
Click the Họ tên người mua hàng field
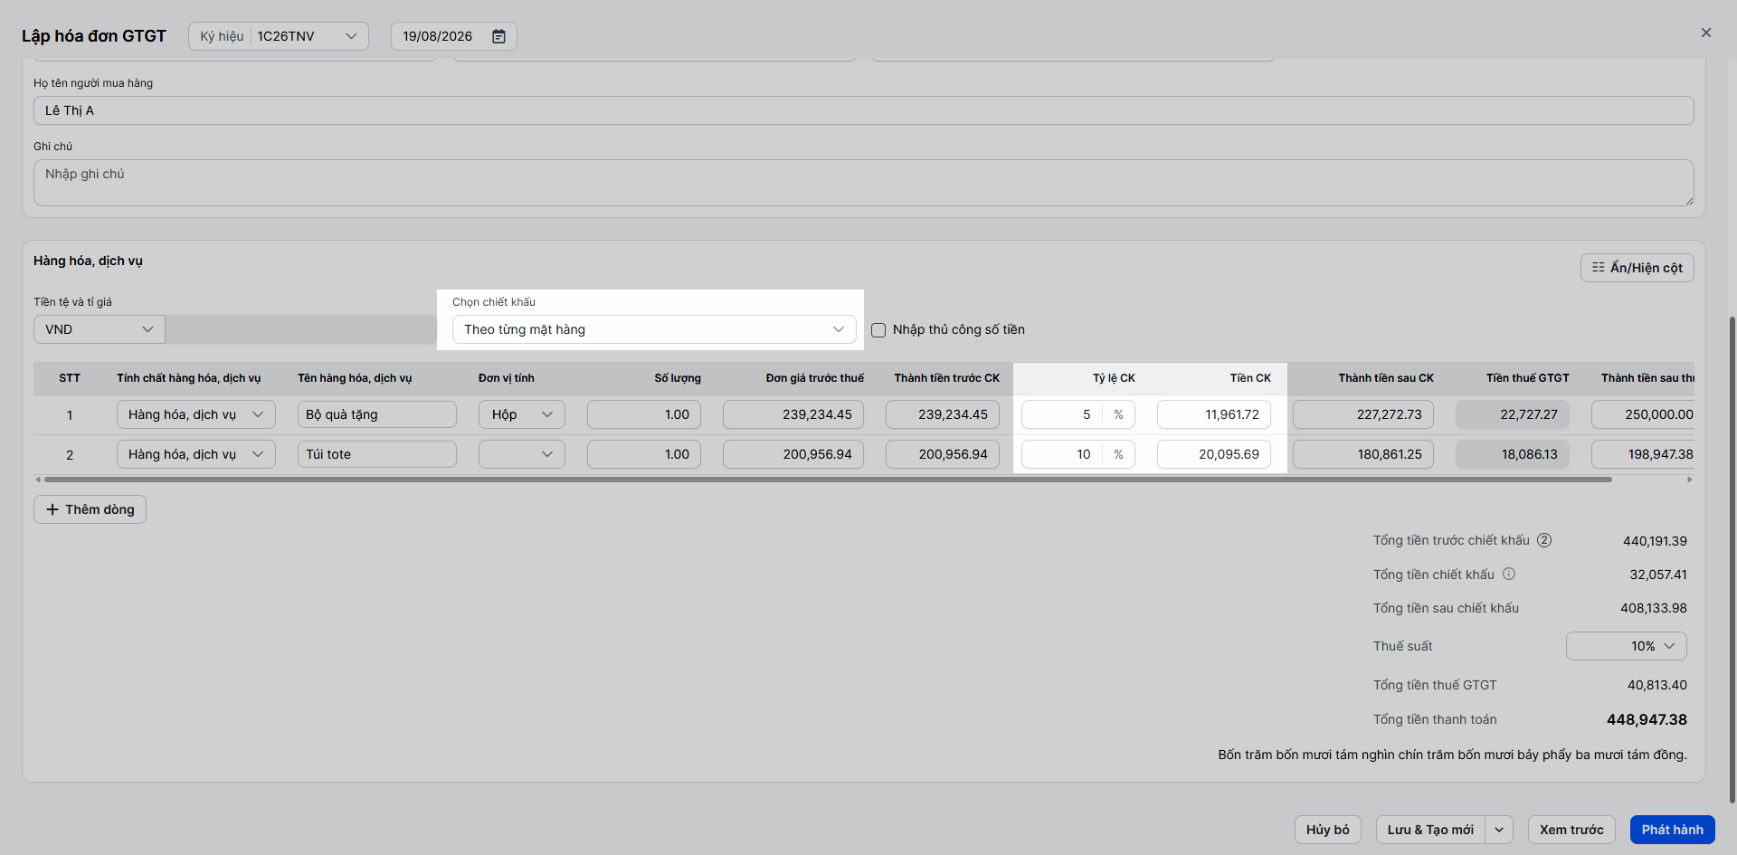pos(864,110)
